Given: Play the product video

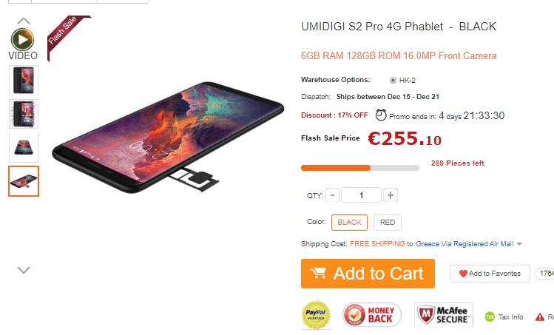Looking at the screenshot, I should point(23,40).
